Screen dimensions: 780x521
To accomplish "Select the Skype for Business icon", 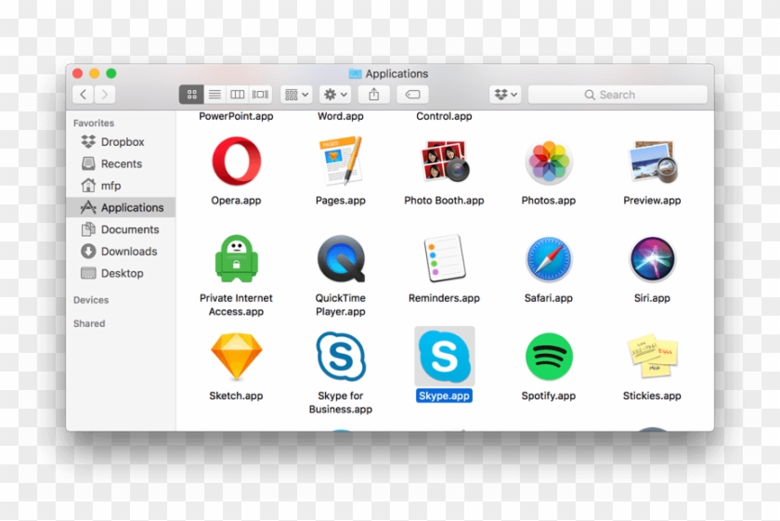I will (x=341, y=357).
